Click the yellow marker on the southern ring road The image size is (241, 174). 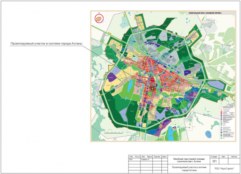click(x=160, y=126)
